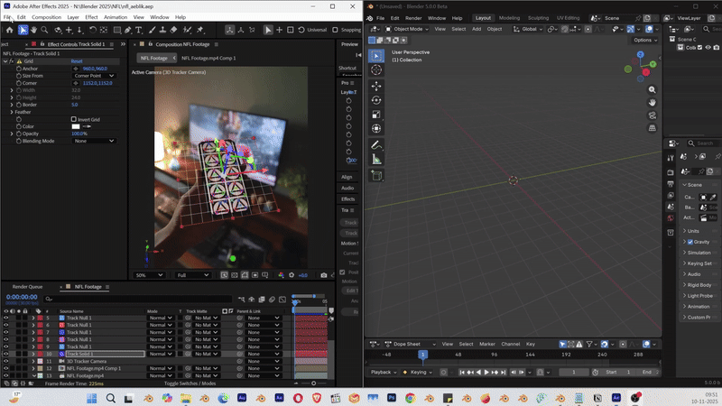This screenshot has width=722, height=406.
Task: Hide the Track Solid 1 layer eye
Action: pos(6,354)
